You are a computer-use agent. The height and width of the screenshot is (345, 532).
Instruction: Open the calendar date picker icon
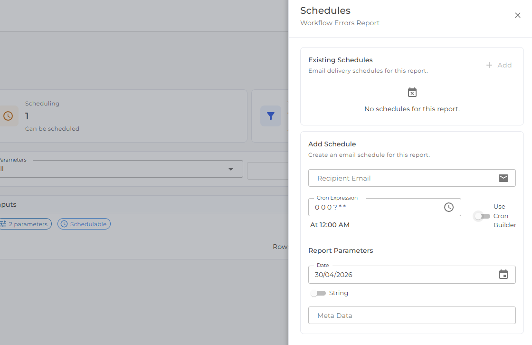(x=503, y=274)
